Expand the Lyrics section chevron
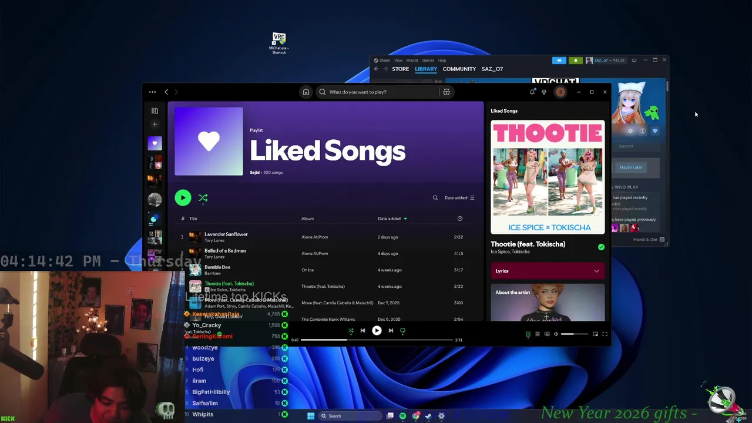 tap(596, 271)
